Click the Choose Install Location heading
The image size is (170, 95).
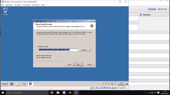coord(44,24)
